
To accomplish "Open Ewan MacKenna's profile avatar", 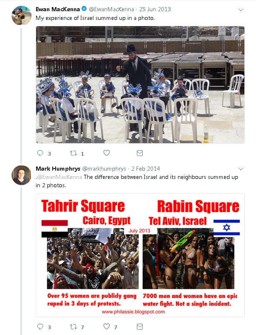I will (21, 15).
